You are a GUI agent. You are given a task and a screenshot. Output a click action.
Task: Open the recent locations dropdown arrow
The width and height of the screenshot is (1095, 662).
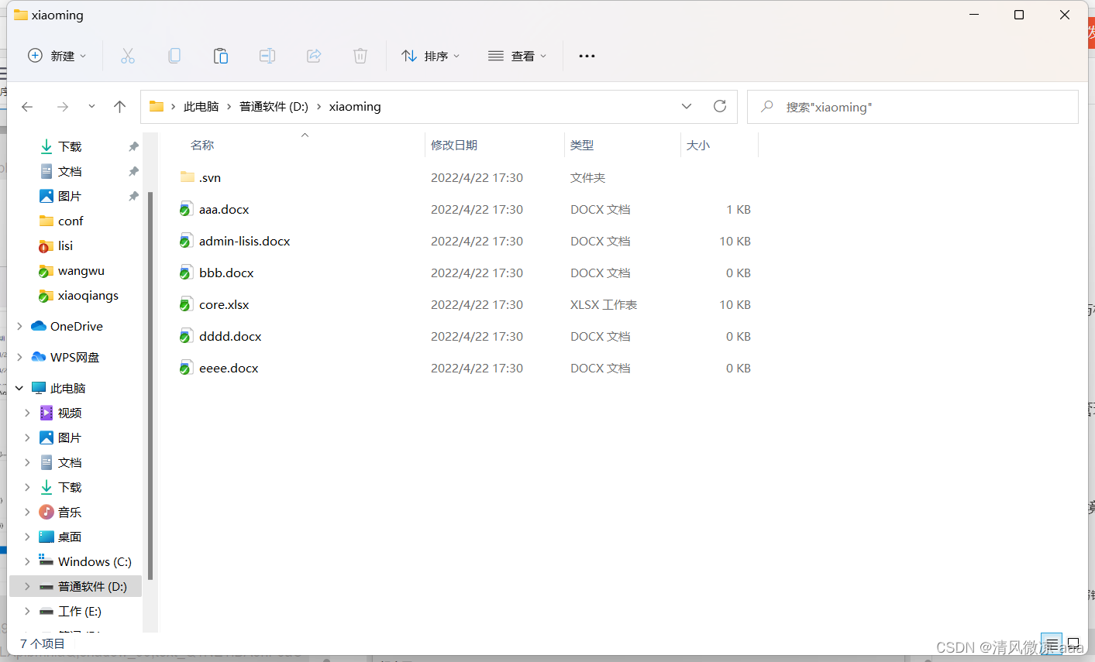click(91, 107)
